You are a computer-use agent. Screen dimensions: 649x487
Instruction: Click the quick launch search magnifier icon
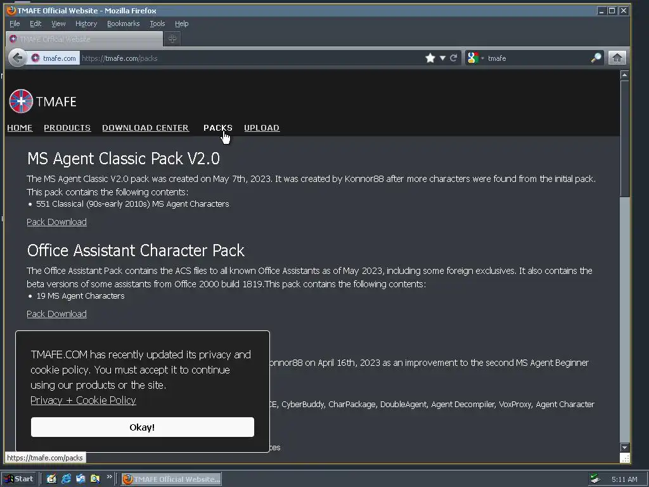pos(95,479)
